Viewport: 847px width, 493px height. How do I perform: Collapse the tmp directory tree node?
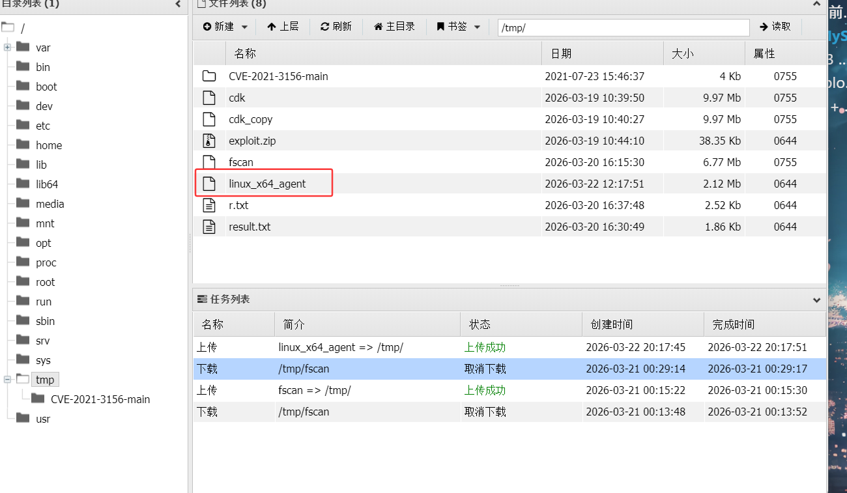(x=7, y=380)
